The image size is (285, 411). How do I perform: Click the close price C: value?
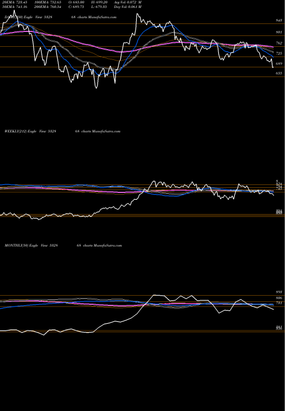click(76, 7)
